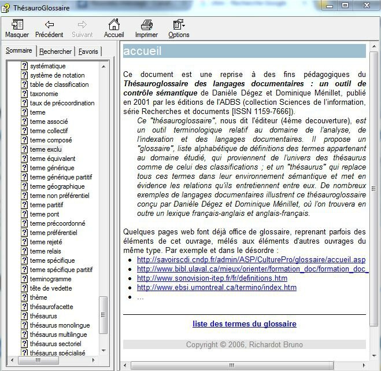The image size is (381, 371).
Task: Click tree panel horizontal scroll-right arrow
Action: [x=94, y=360]
